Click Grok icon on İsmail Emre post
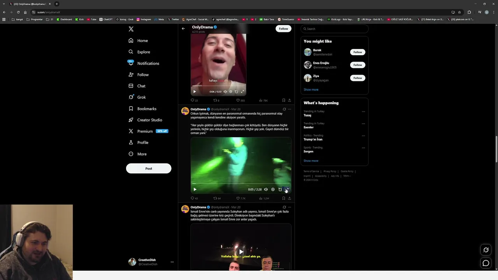The image size is (498, 280). 284,207
